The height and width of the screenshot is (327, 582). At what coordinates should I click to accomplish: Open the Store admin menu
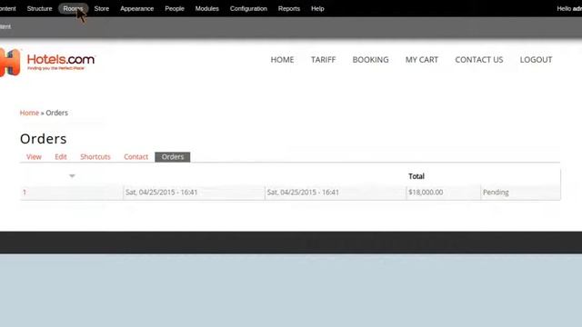(101, 8)
